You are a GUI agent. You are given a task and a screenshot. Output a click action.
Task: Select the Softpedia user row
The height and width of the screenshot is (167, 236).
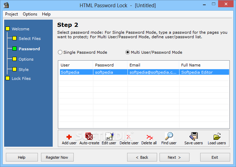144,72
